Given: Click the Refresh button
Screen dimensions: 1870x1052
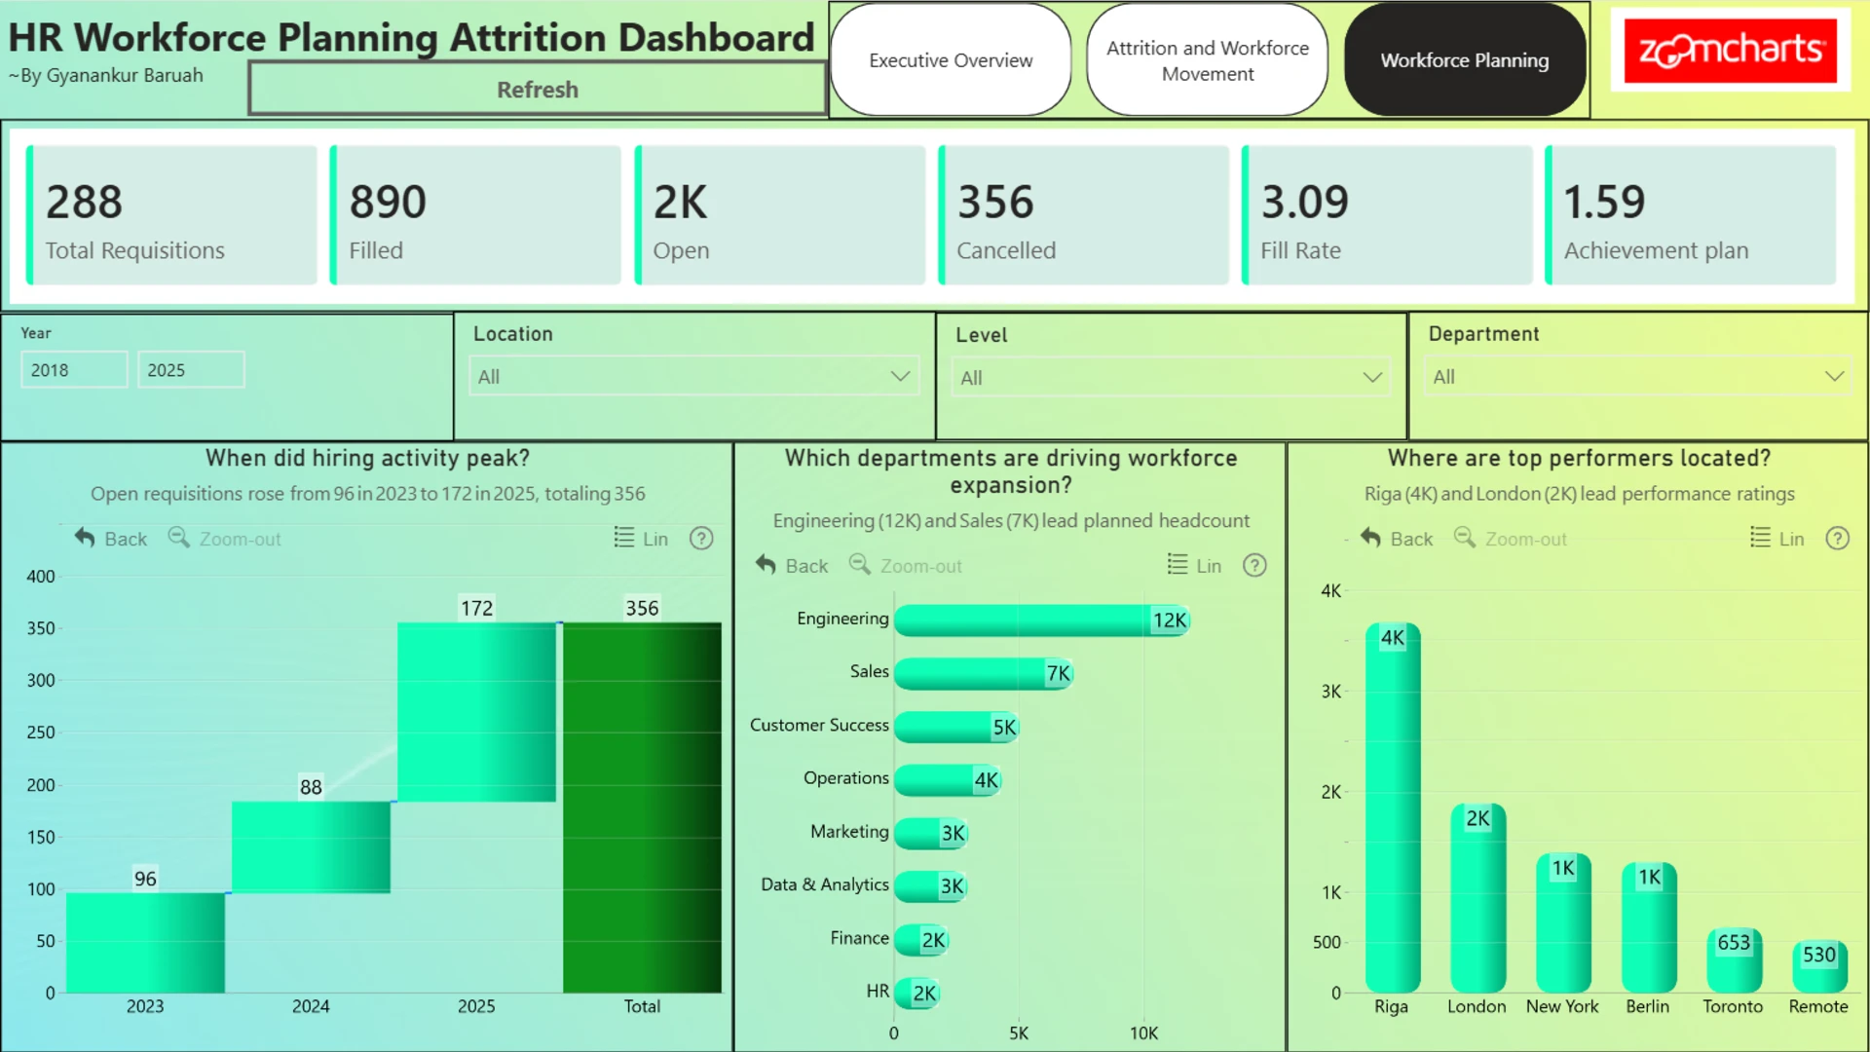Looking at the screenshot, I should pos(538,90).
